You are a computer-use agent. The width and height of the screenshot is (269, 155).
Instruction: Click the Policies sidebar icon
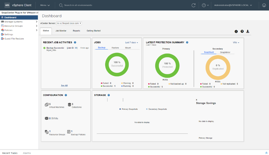click(x=2, y=30)
